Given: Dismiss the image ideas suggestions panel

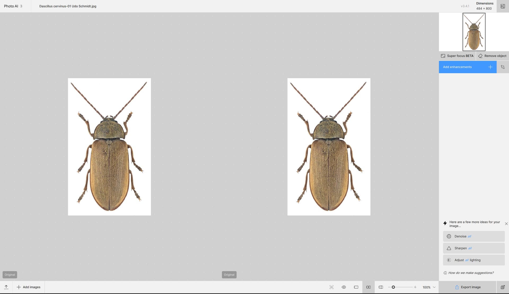Looking at the screenshot, I should [x=506, y=224].
